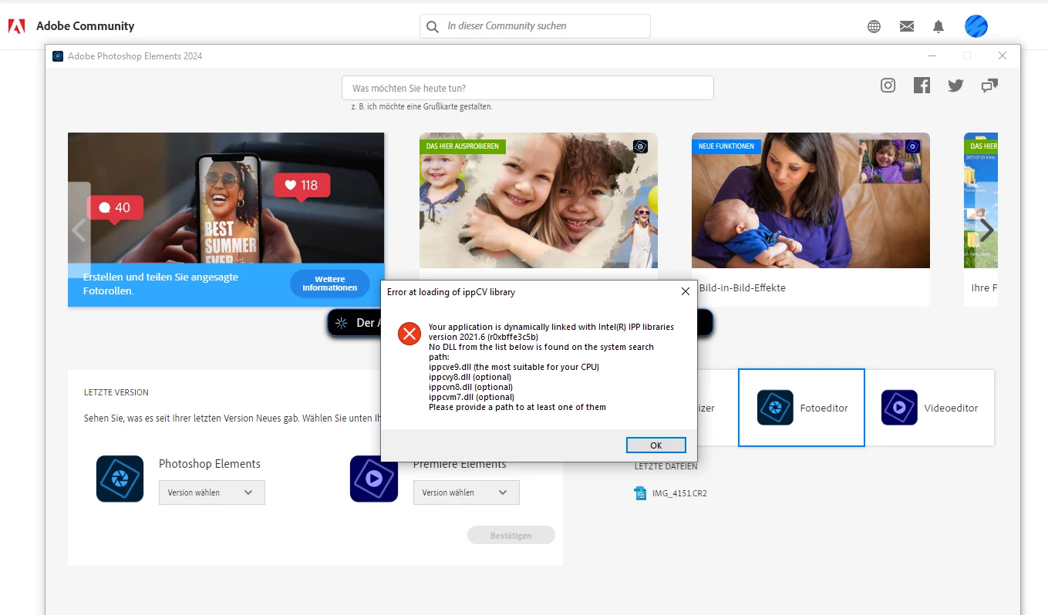Open the Twitter icon in Photoshop Elements

coord(955,86)
